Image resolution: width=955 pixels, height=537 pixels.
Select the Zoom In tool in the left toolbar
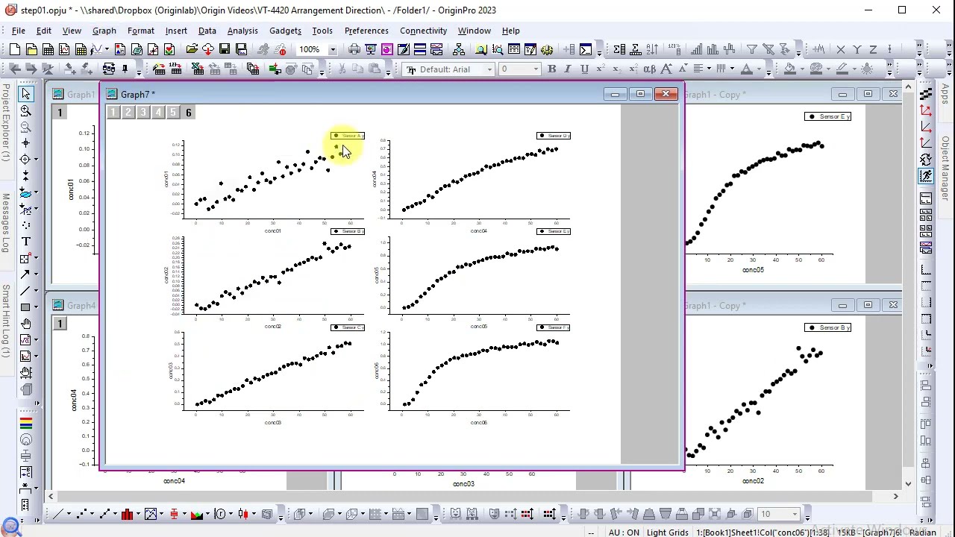pos(25,110)
